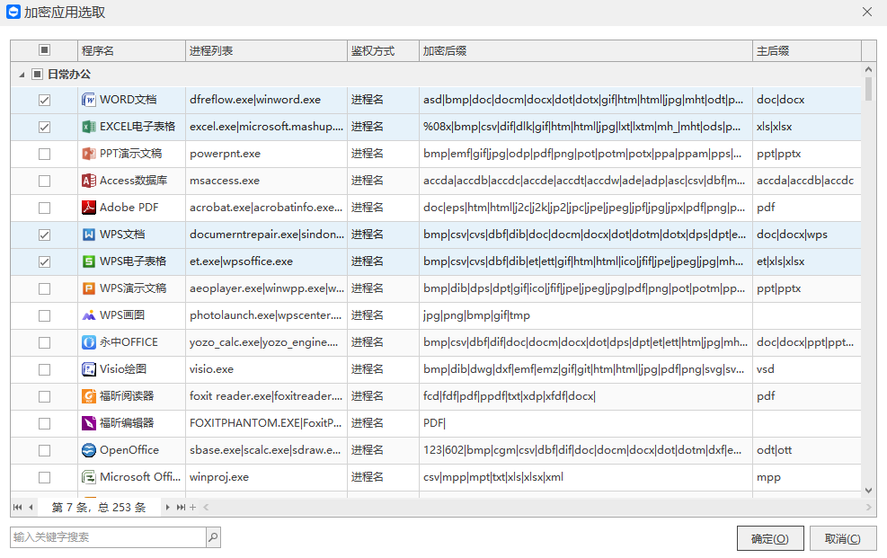
Task: Click the EXCEL电子表格 program icon
Action: click(x=89, y=127)
